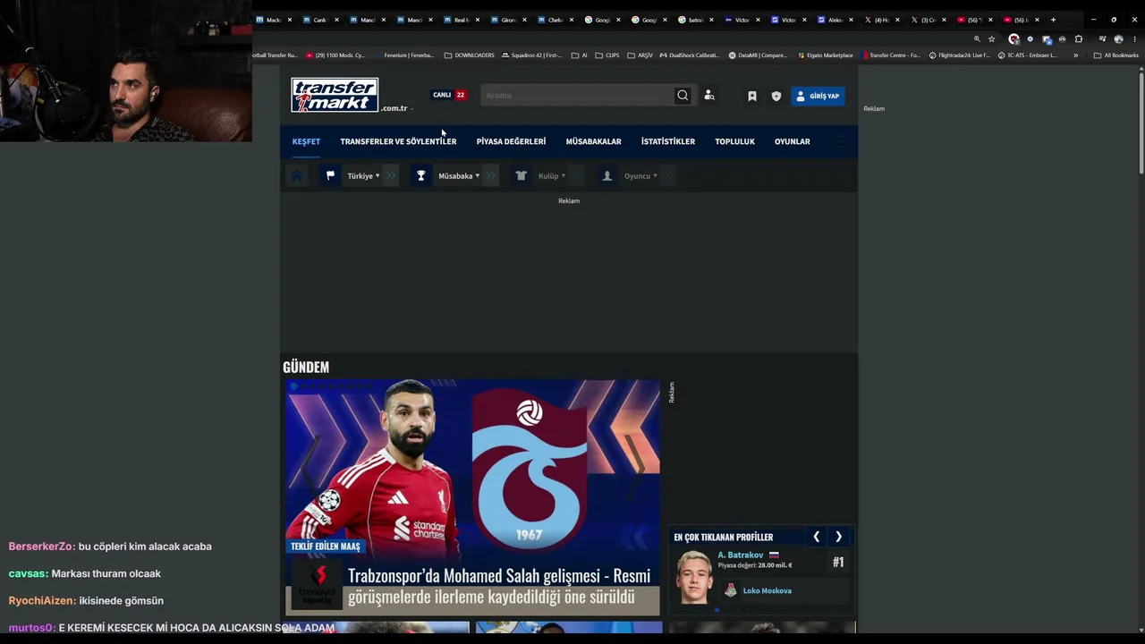1145x644 pixels.
Task: Submit search with the magnifier icon
Action: tap(683, 96)
